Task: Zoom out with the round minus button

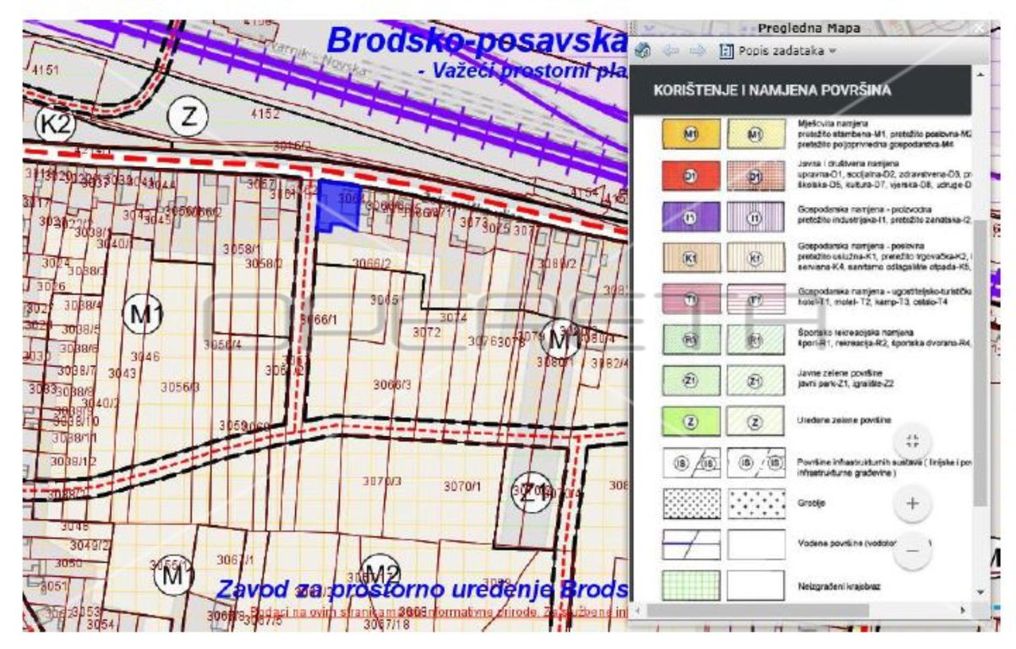Action: (x=912, y=551)
